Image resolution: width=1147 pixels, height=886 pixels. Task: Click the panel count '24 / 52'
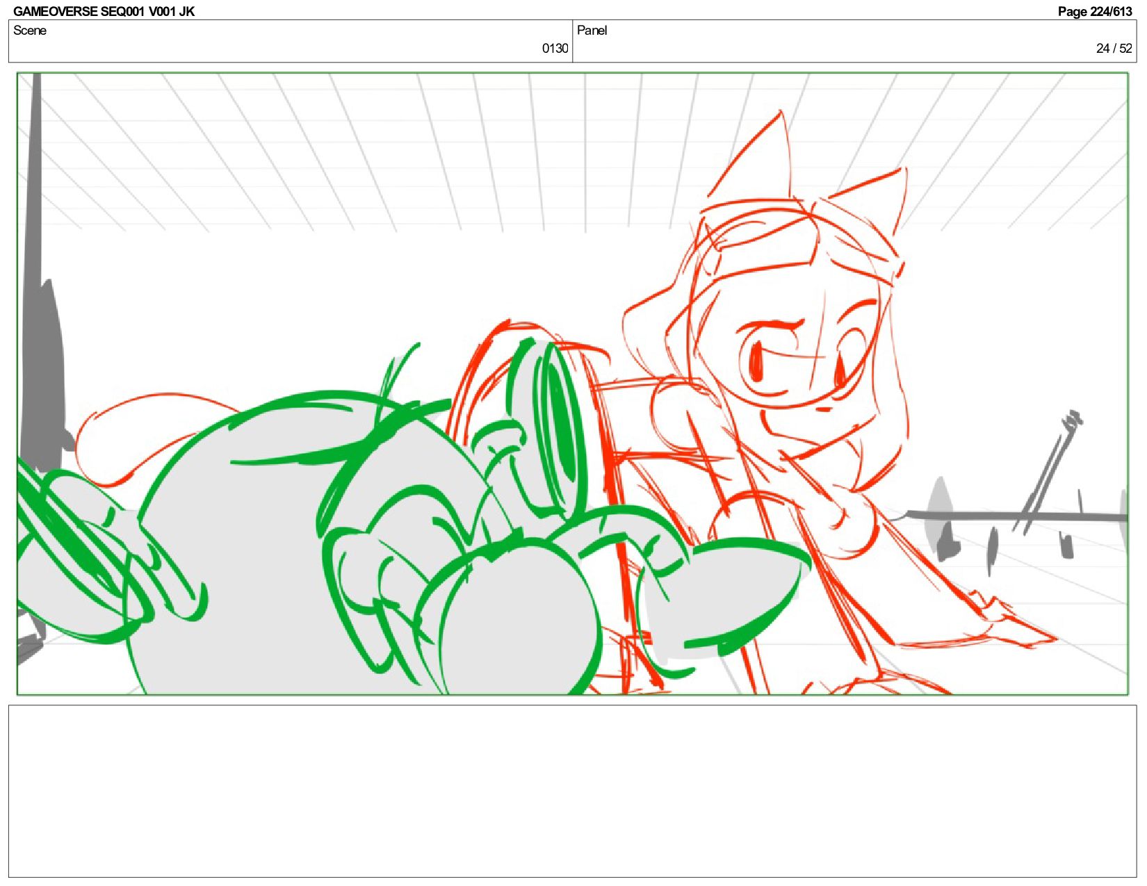pyautogui.click(x=1114, y=48)
